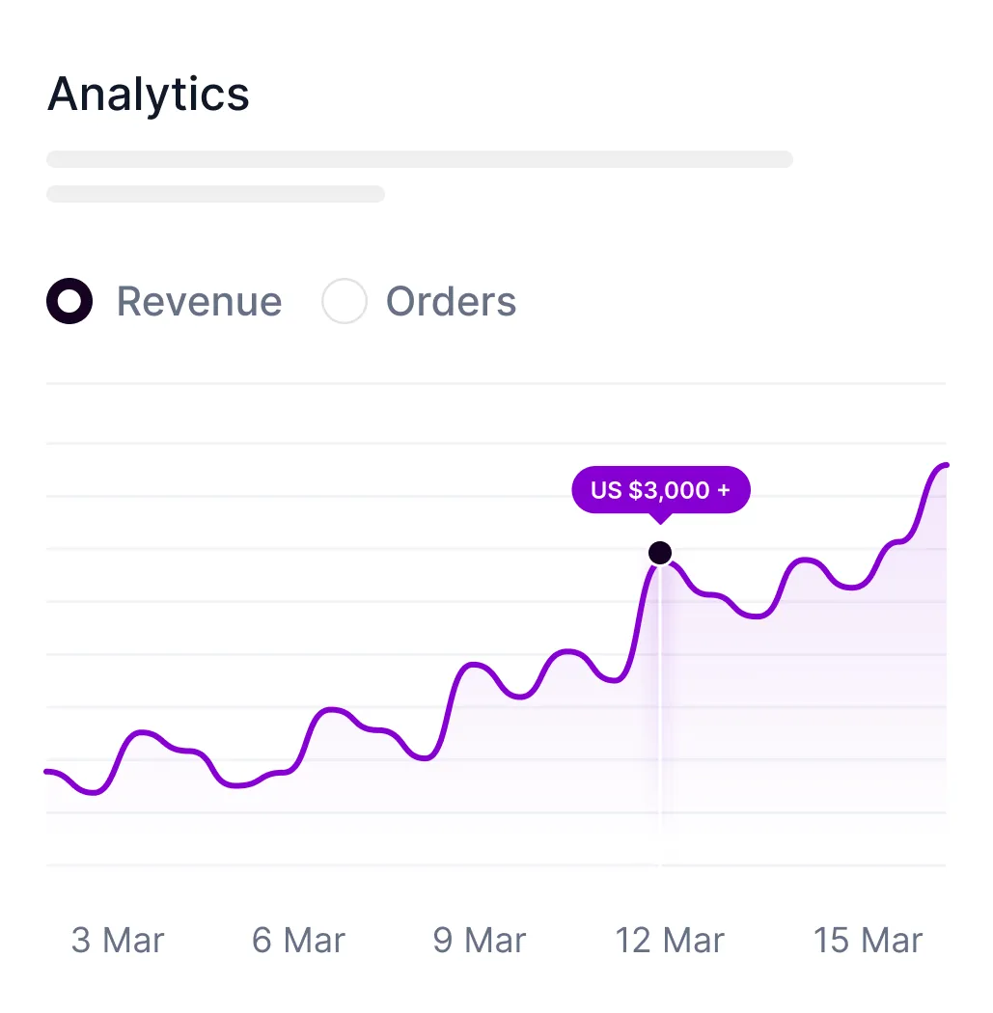Select the Orders radio button
Viewport: 993px width, 1013px height.
(x=345, y=301)
